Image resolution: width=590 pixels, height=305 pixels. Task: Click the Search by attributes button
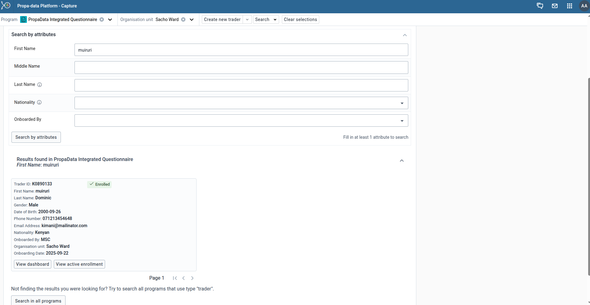pyautogui.click(x=36, y=137)
